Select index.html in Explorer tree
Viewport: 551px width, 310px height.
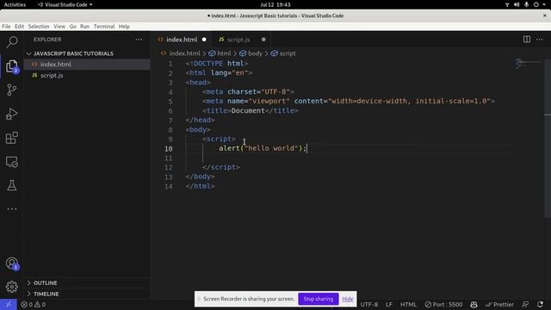(x=87, y=65)
